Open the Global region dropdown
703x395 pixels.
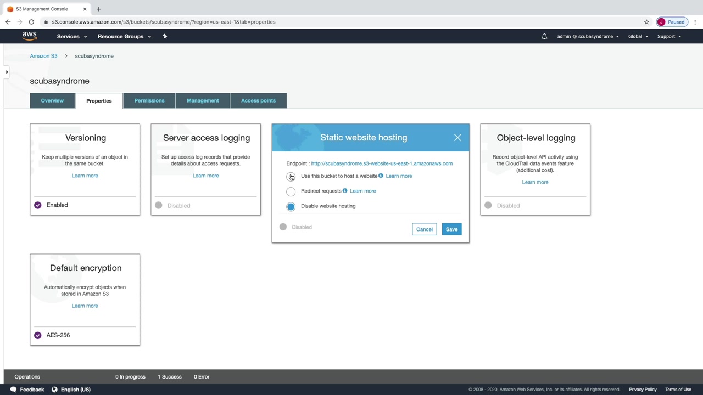[638, 36]
